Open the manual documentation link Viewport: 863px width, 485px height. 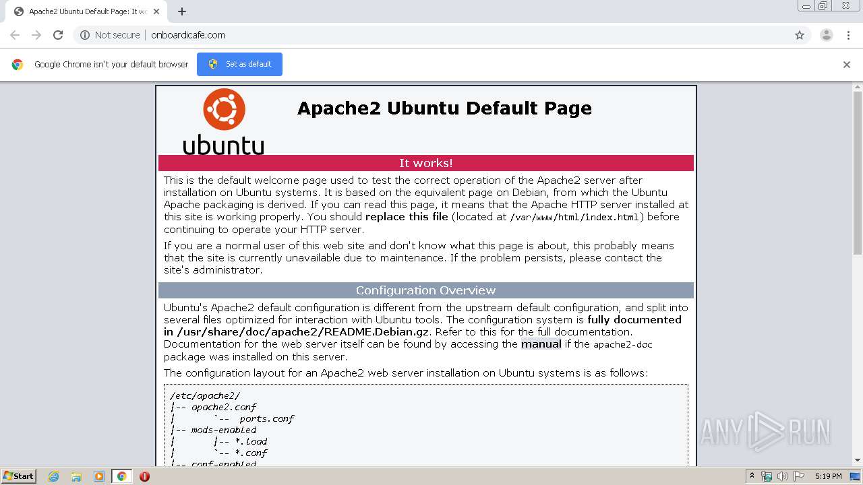pyautogui.click(x=541, y=344)
